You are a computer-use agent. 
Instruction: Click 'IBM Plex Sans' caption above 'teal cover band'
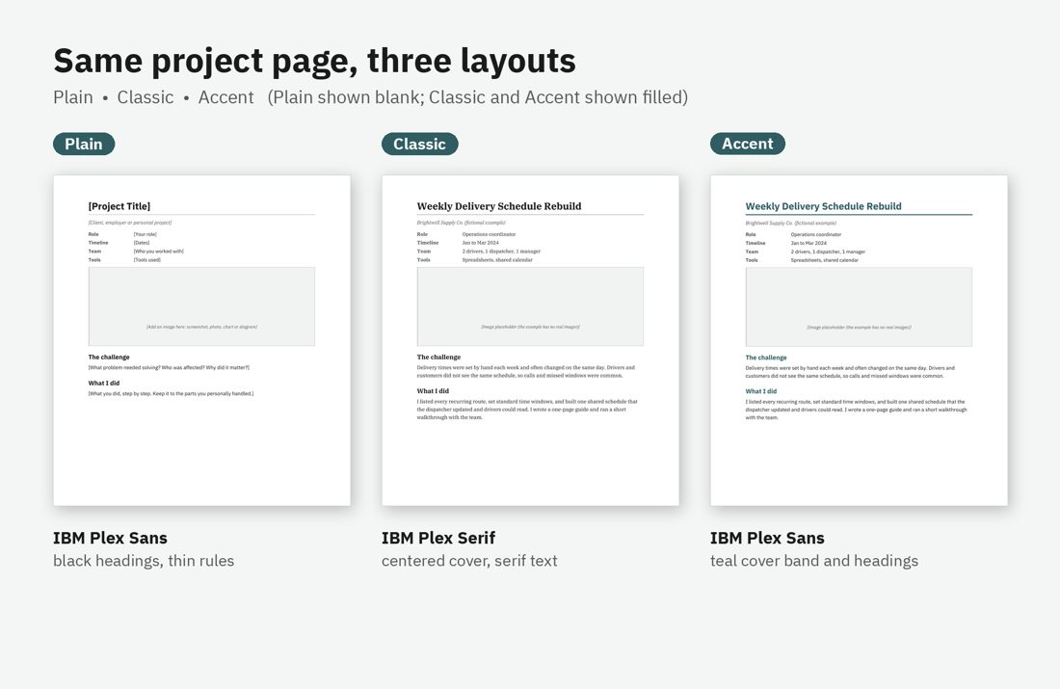[x=767, y=539]
